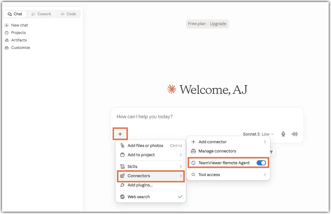Viewport: 331px width, 214px height.
Task: Click the TeamViewer Remote Agent label
Action: point(224,163)
